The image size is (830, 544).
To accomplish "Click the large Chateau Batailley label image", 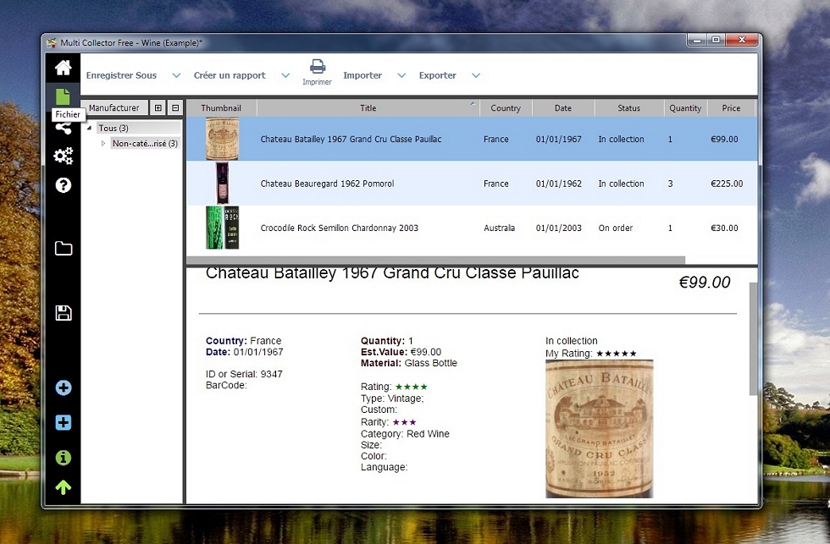I will click(600, 429).
